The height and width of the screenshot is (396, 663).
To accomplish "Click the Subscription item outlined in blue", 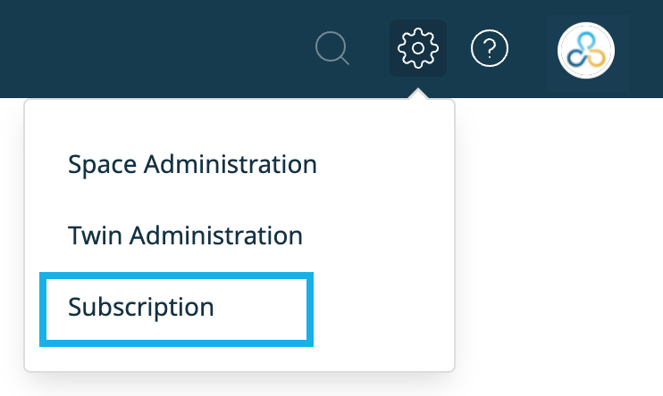I will click(x=176, y=309).
